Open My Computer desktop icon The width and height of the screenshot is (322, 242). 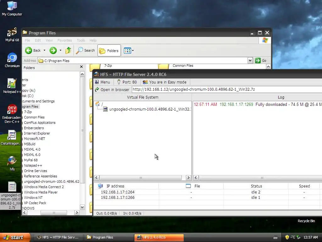point(12,8)
